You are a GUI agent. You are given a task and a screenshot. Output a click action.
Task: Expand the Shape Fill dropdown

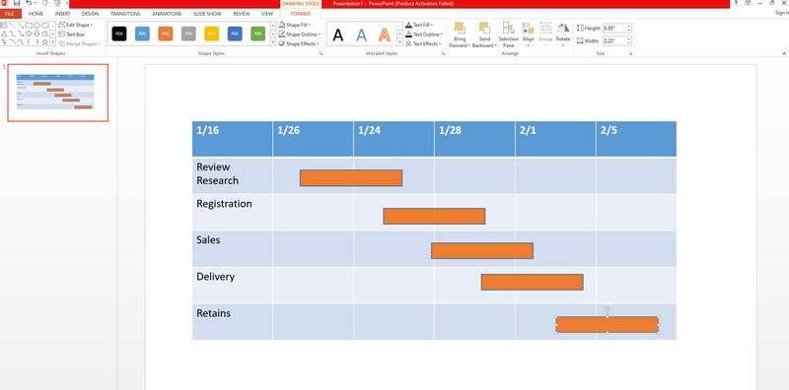pyautogui.click(x=295, y=25)
